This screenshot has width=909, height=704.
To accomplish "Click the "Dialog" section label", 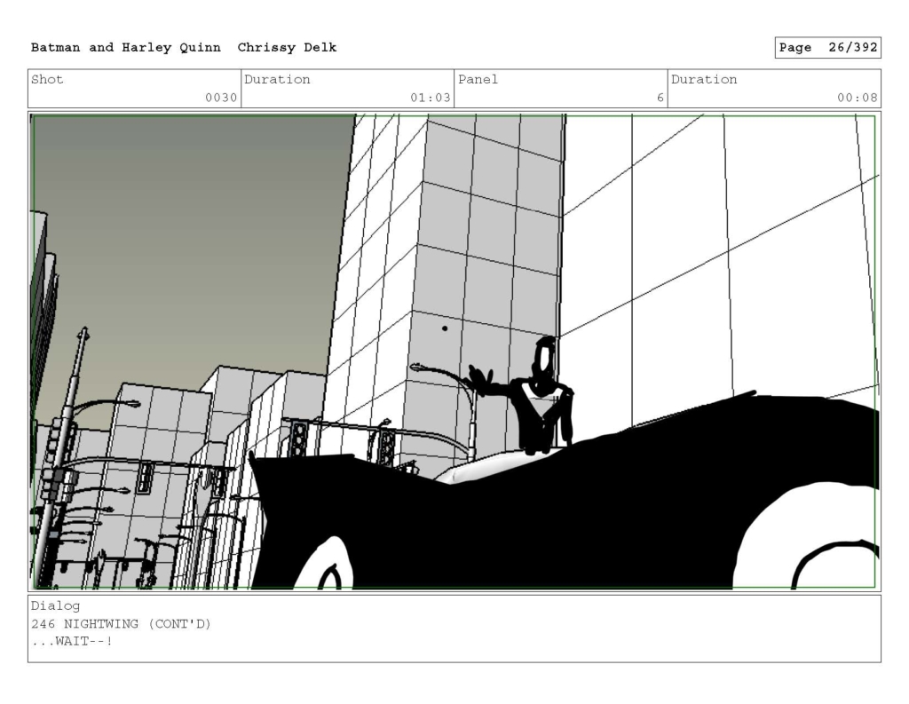I will [55, 606].
